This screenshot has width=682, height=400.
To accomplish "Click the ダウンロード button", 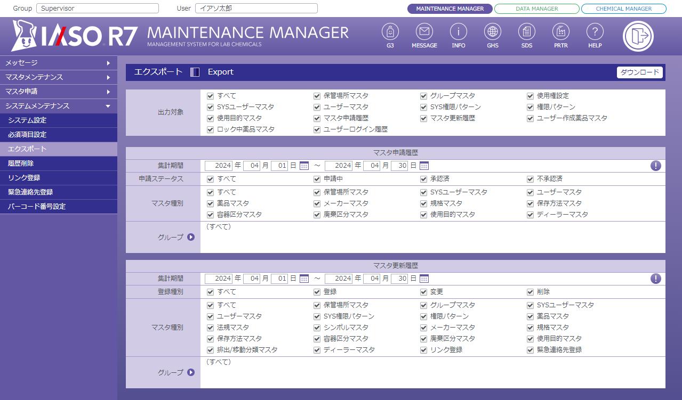I will (x=640, y=72).
